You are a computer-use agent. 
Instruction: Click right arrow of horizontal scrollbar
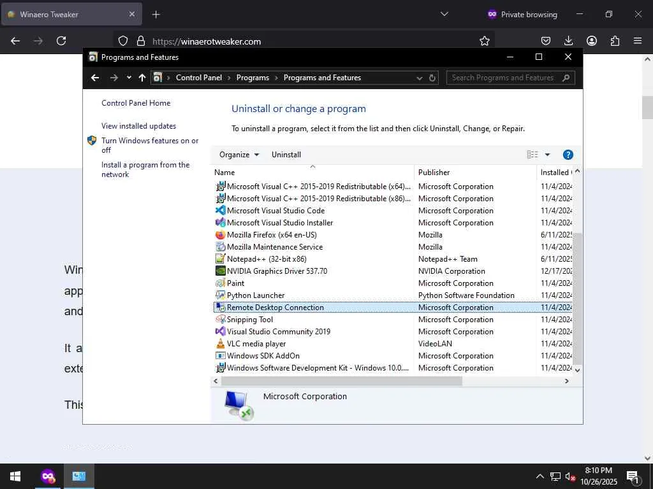[x=566, y=381]
